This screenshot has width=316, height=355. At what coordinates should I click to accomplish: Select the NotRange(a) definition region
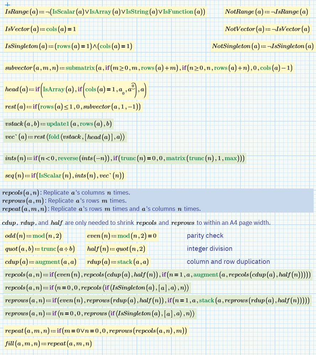point(267,12)
